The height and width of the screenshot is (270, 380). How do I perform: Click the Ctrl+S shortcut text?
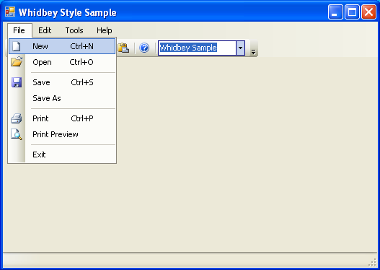[82, 82]
